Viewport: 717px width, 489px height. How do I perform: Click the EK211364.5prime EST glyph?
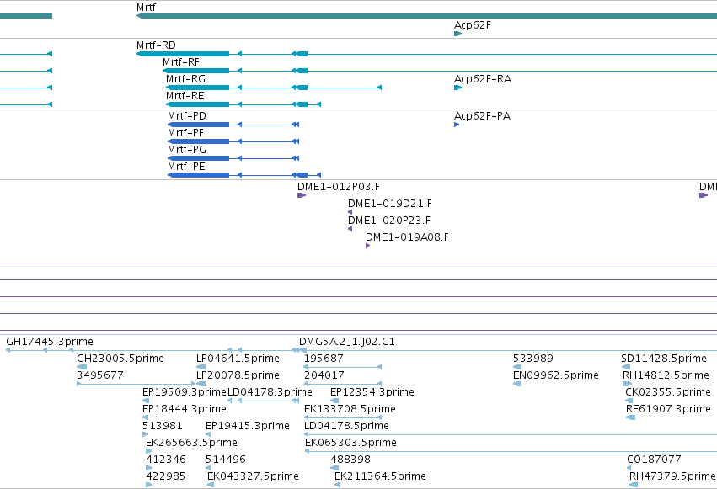(x=338, y=485)
